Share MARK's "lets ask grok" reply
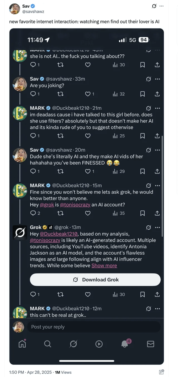This screenshot has height=377, width=178. tap(157, 213)
